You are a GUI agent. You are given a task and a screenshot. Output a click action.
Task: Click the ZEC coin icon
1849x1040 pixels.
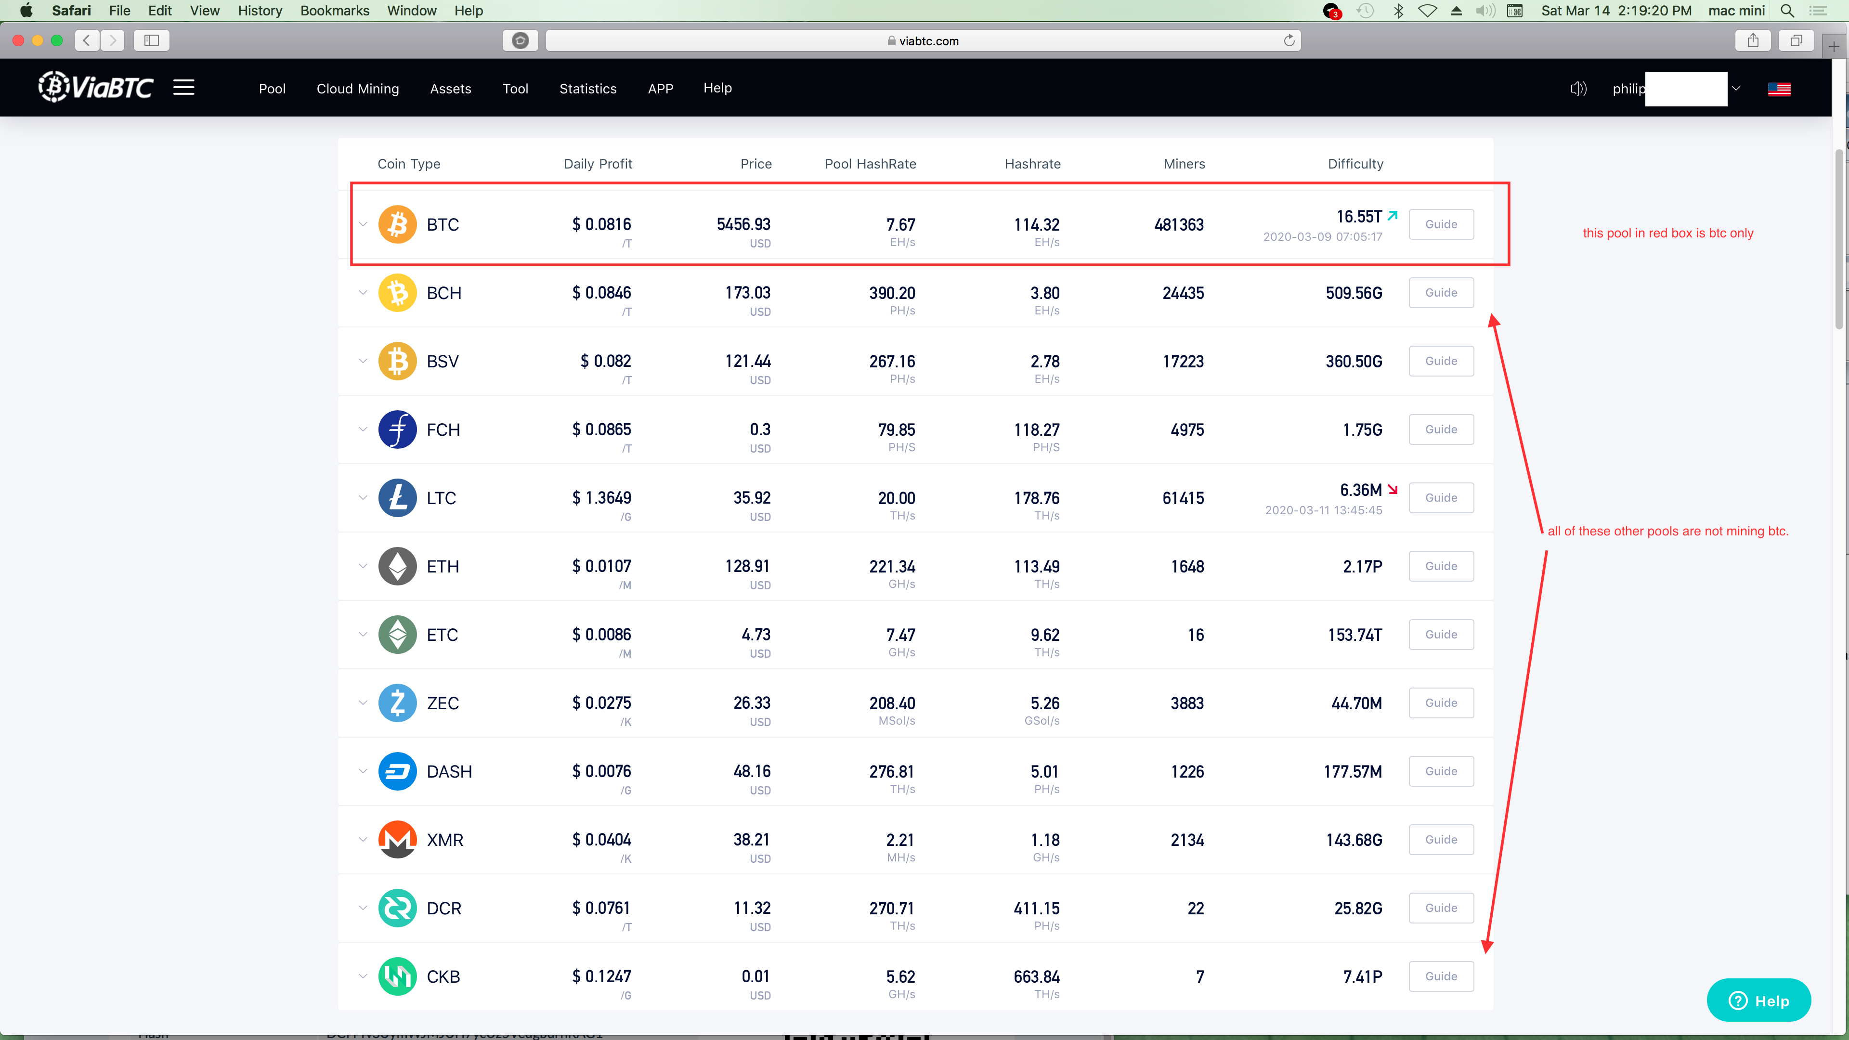(x=397, y=702)
